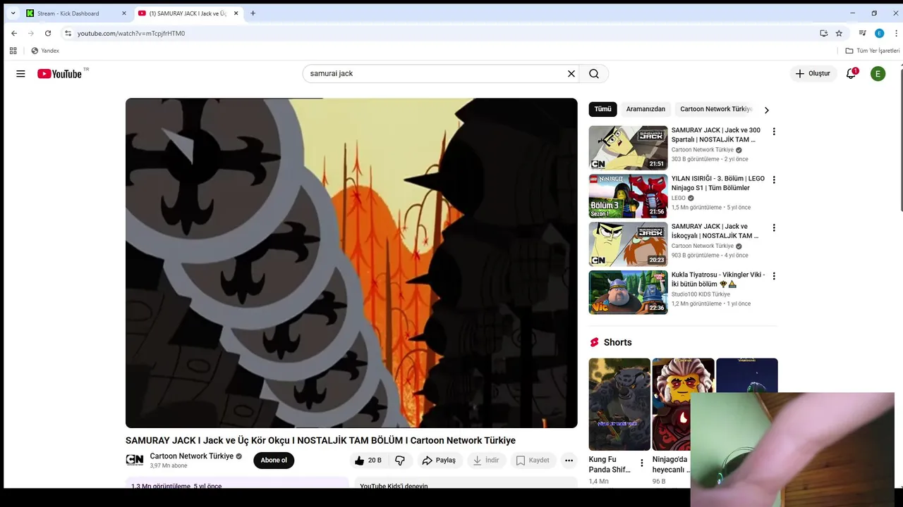This screenshot has height=507, width=903.
Task: Click the Oluştur create button
Action: (813, 74)
